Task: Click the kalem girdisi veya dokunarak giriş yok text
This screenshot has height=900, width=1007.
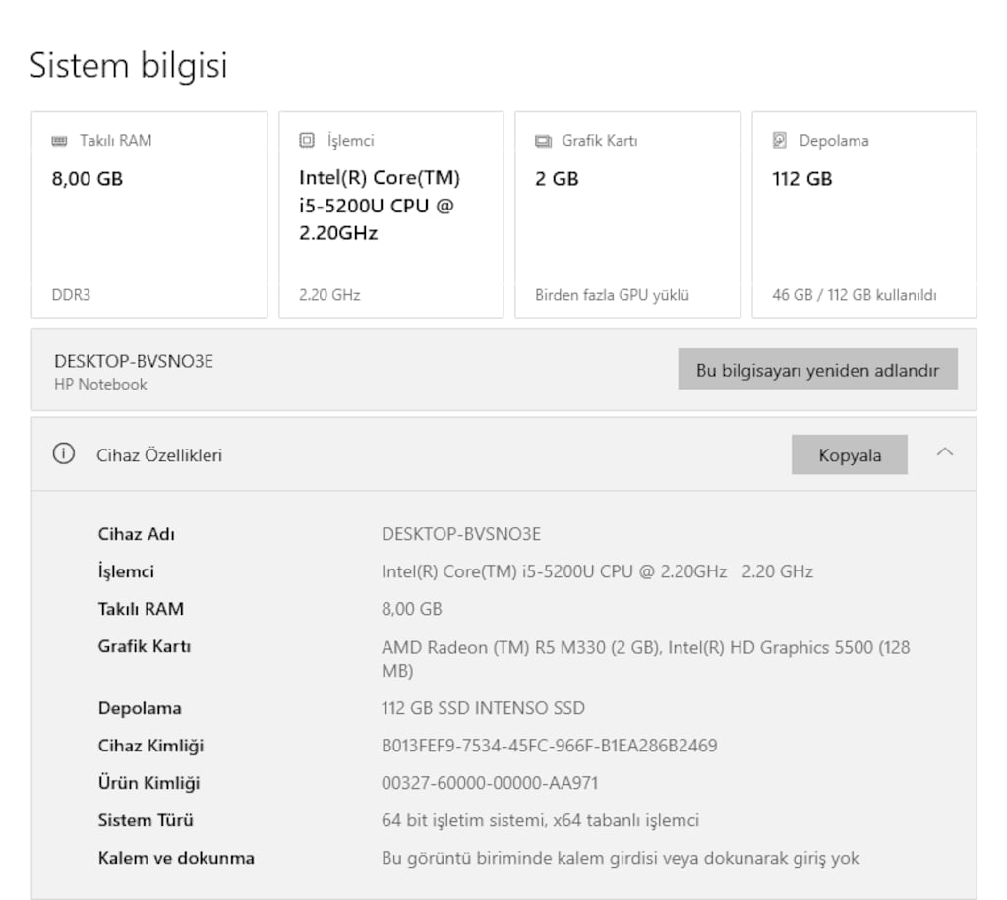Action: pyautogui.click(x=620, y=859)
